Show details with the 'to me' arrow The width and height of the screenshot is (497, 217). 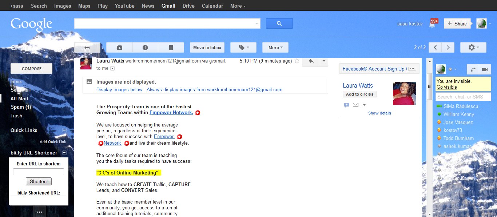point(112,68)
